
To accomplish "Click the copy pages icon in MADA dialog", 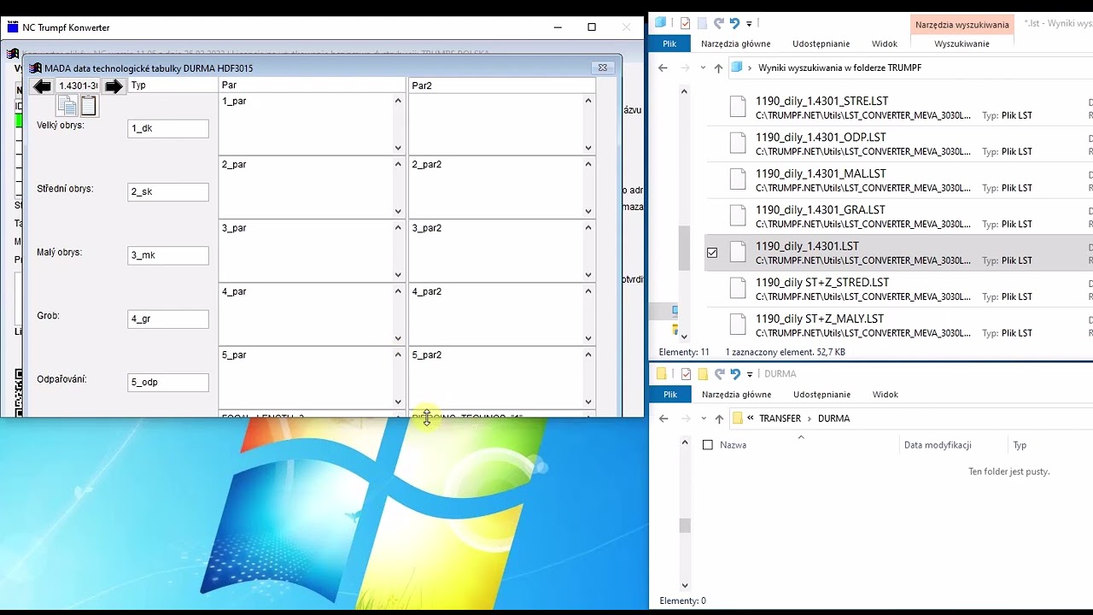I will [x=67, y=106].
